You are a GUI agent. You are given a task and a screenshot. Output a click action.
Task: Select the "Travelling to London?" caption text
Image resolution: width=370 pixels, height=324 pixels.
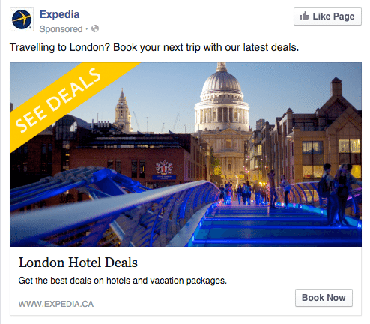pyautogui.click(x=59, y=47)
